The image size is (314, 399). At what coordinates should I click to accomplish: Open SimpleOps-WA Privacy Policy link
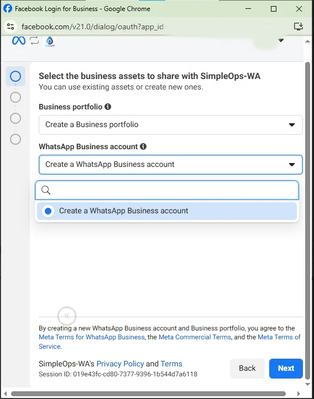point(120,364)
